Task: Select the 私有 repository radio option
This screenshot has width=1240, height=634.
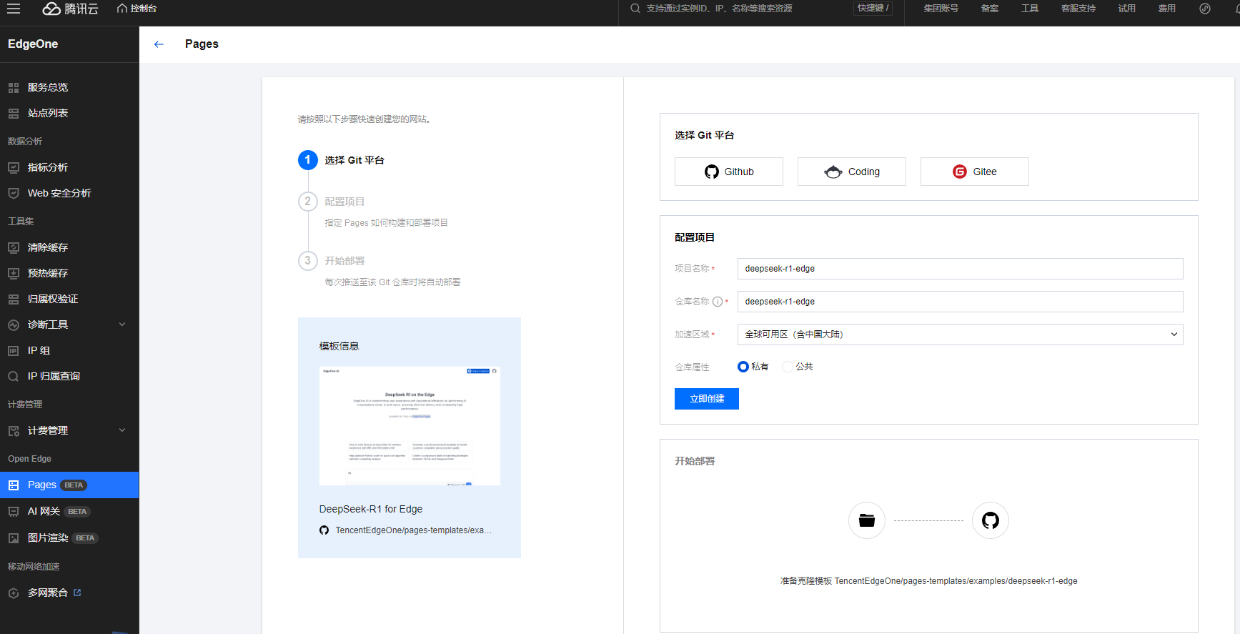Action: tap(743, 367)
